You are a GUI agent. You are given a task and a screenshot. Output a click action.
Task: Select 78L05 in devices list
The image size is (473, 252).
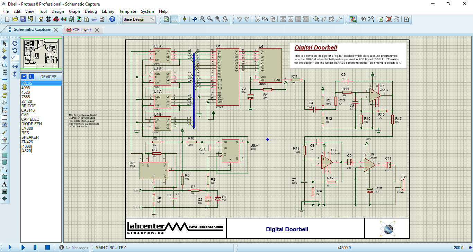pyautogui.click(x=41, y=83)
